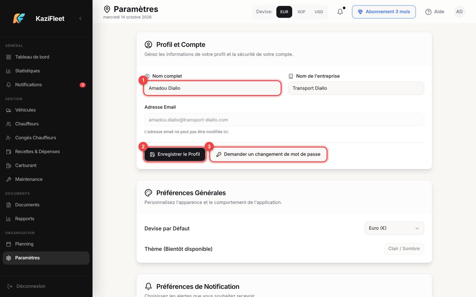Viewport: 476px width, 297px height.
Task: Click the note 'L'adresse email ne peut pas être modifiée ici.'
Action: click(187, 132)
